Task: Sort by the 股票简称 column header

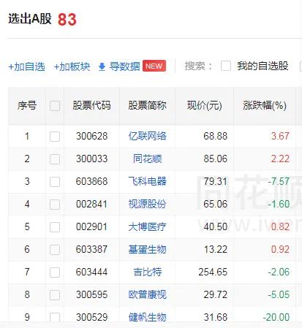Action: click(147, 105)
